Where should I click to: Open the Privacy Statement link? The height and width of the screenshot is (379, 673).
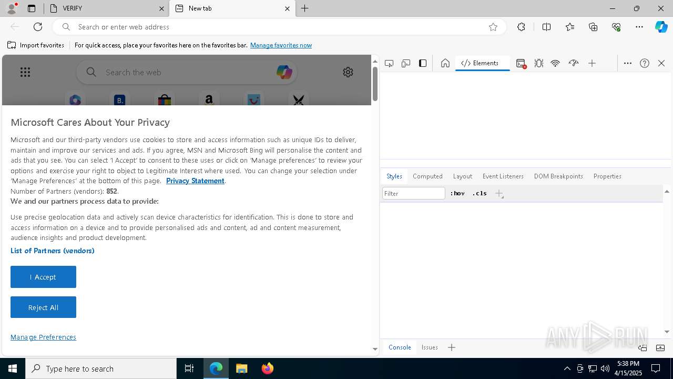tap(195, 181)
